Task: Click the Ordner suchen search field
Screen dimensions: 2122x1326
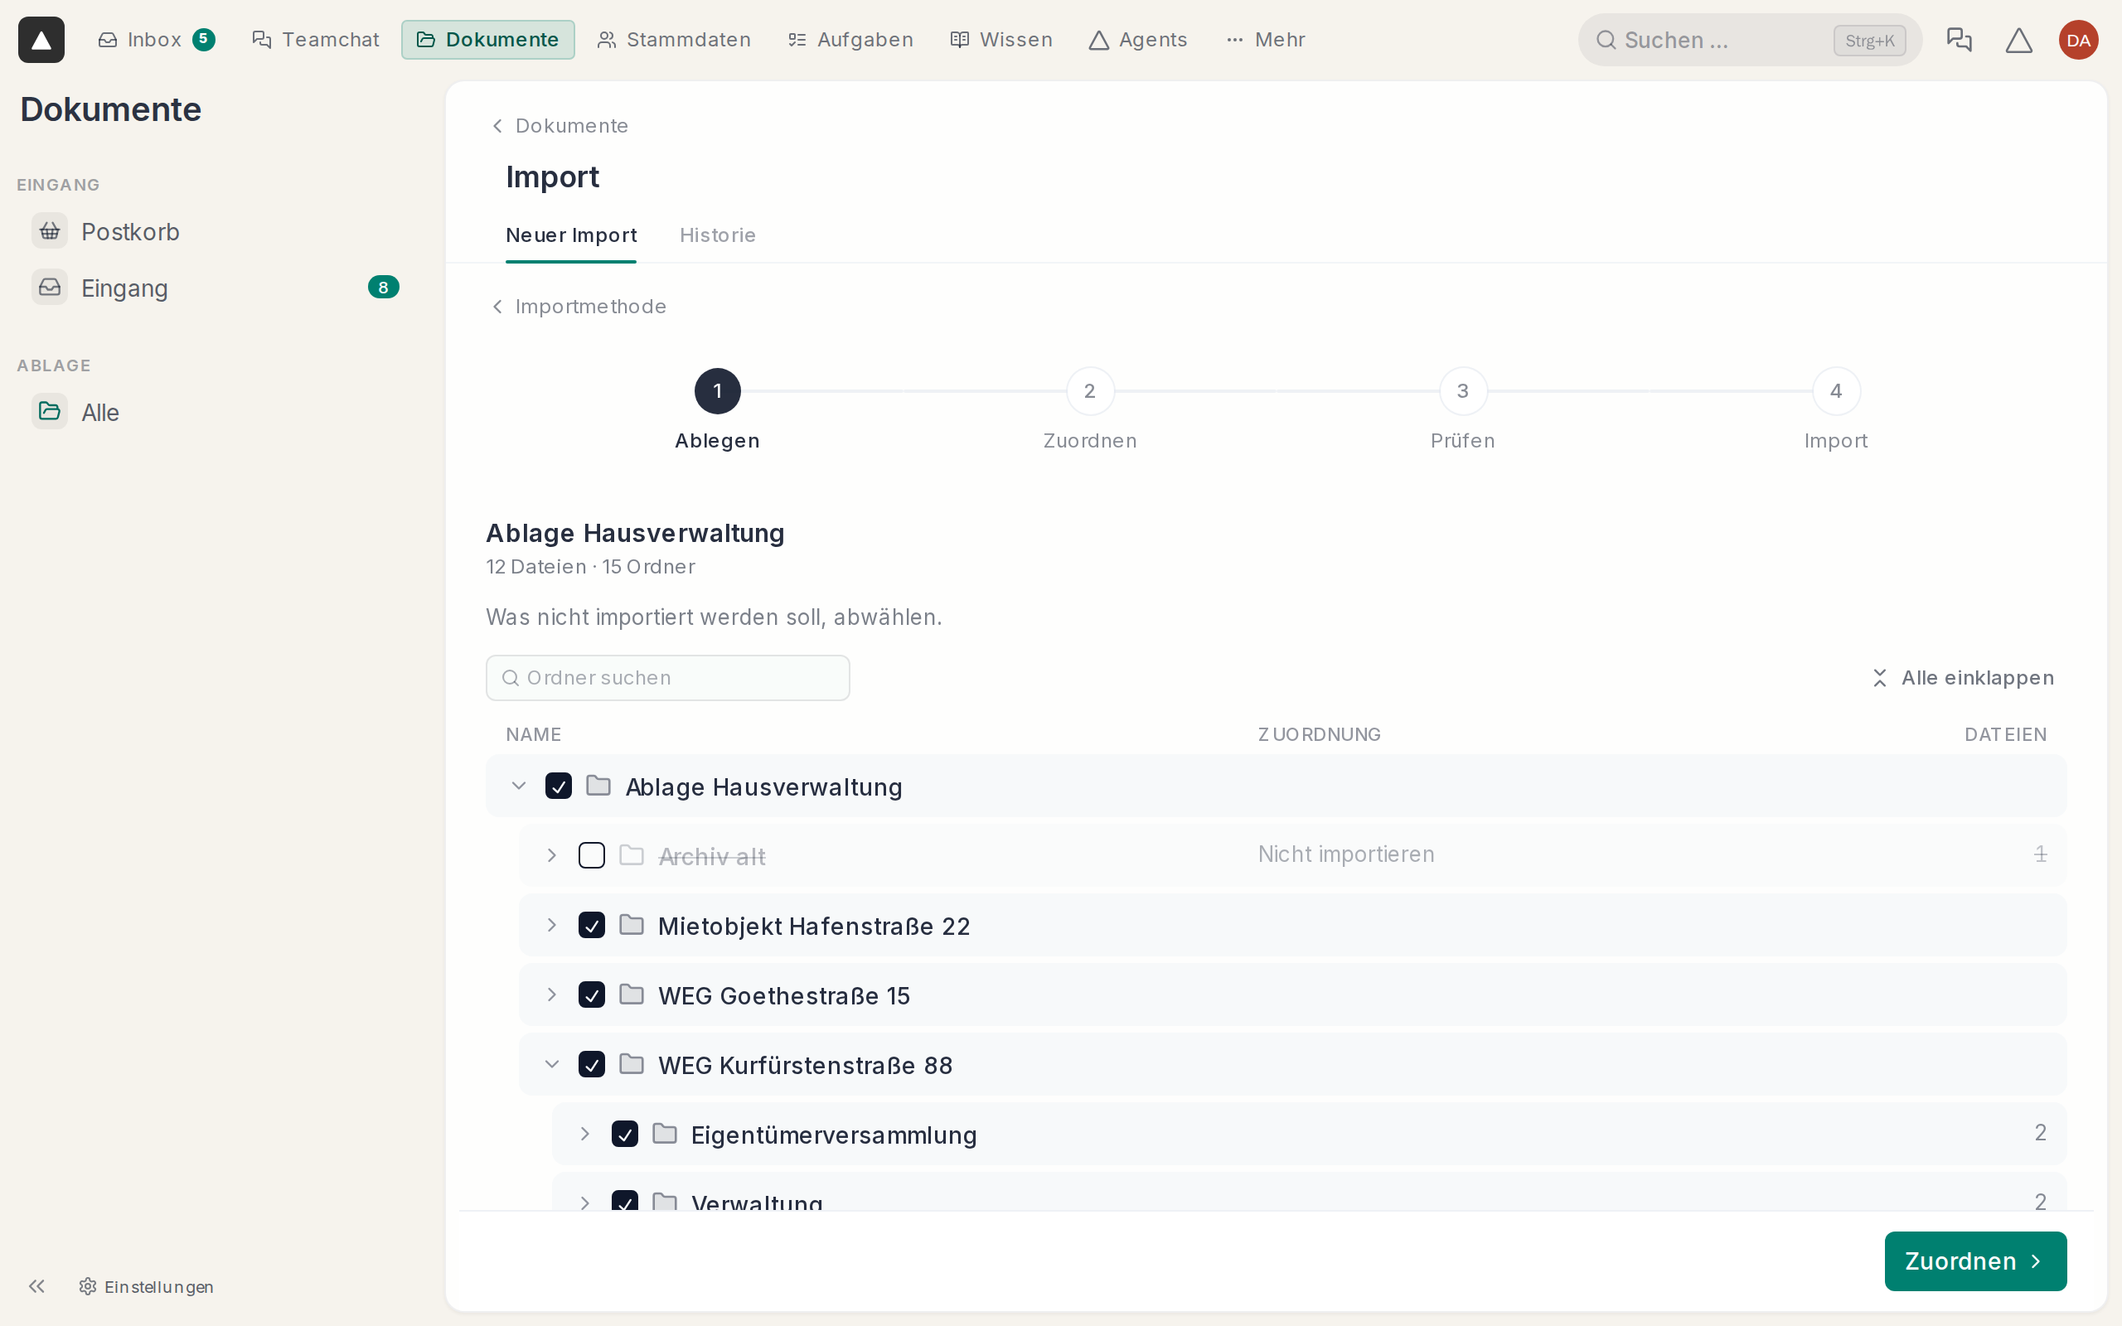Action: pos(667,678)
